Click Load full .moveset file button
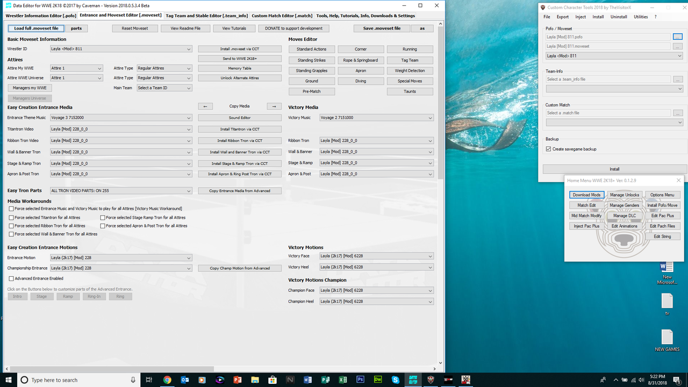The width and height of the screenshot is (688, 387). coord(37,28)
